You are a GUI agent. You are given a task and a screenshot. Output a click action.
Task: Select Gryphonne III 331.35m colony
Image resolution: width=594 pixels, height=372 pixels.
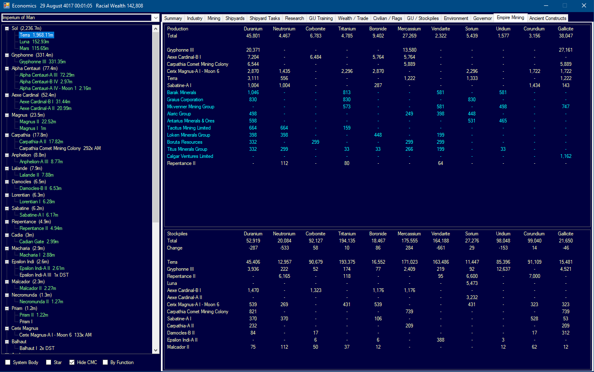tap(43, 62)
